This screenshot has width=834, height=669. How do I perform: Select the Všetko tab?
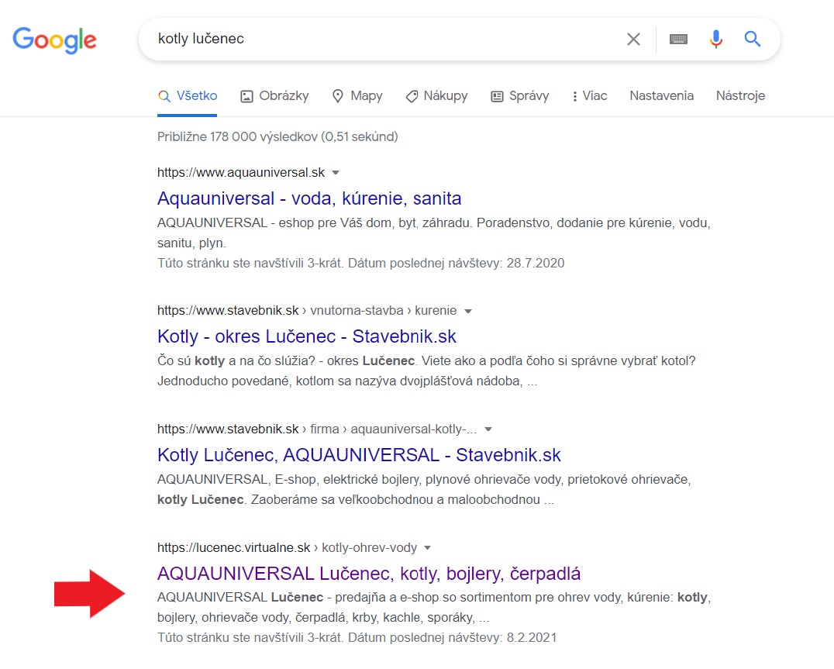pyautogui.click(x=188, y=95)
